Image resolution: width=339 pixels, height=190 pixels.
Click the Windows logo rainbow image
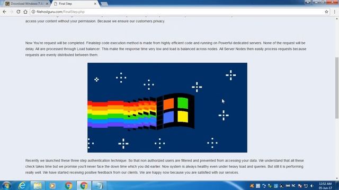tap(167, 108)
